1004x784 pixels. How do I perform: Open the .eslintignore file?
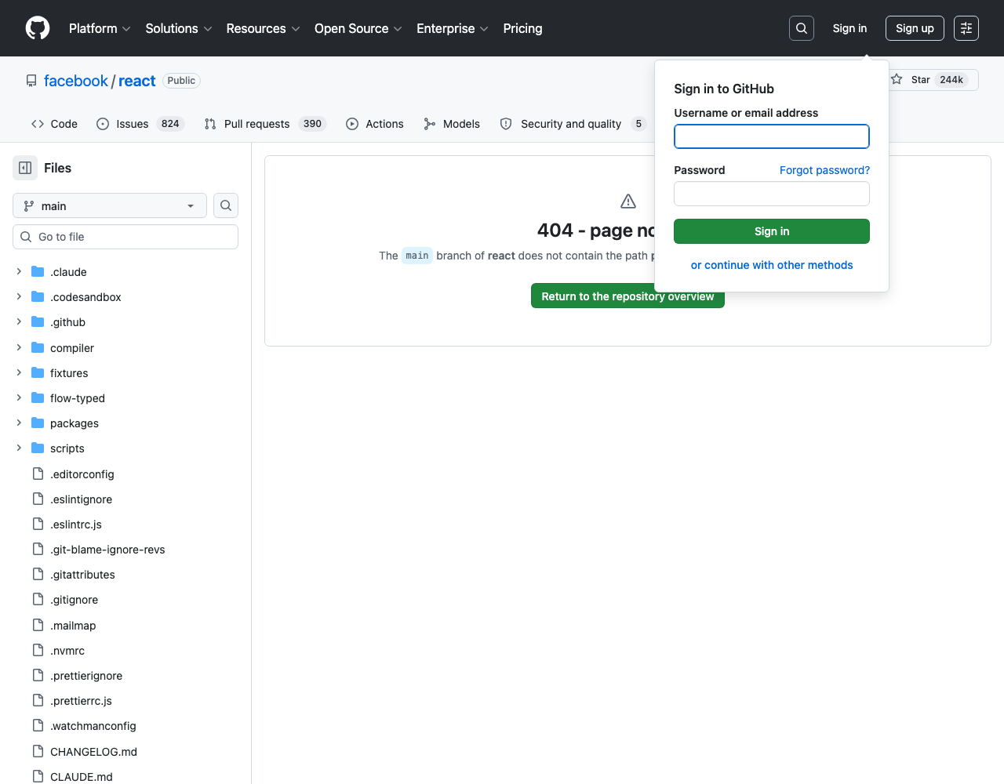click(82, 499)
